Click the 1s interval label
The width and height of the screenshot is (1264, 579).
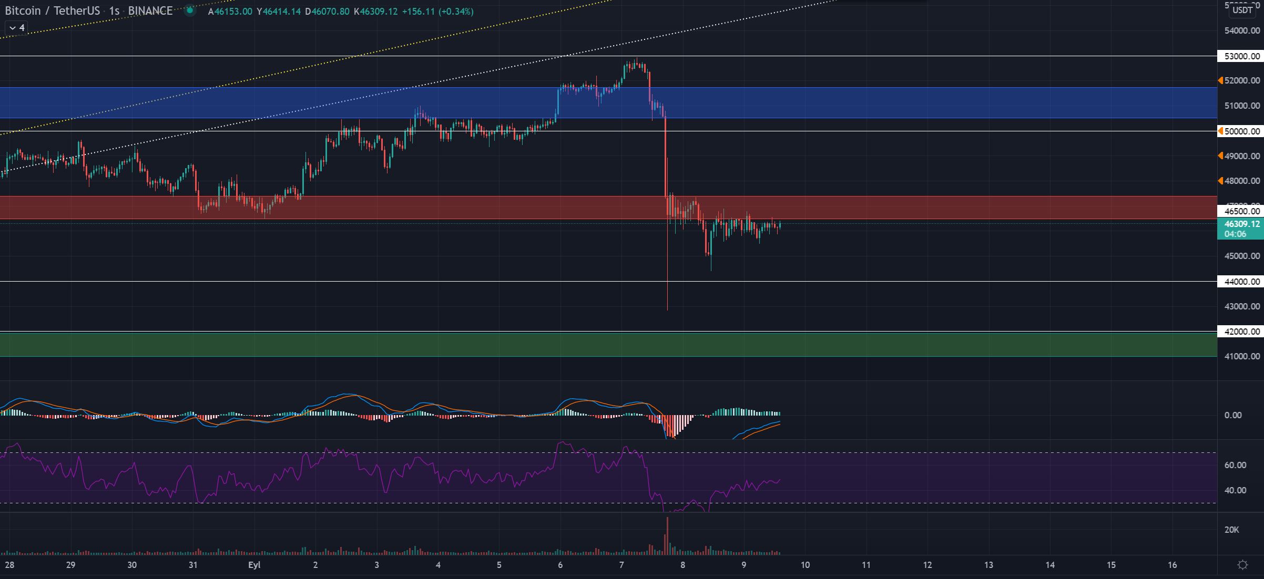coord(114,11)
